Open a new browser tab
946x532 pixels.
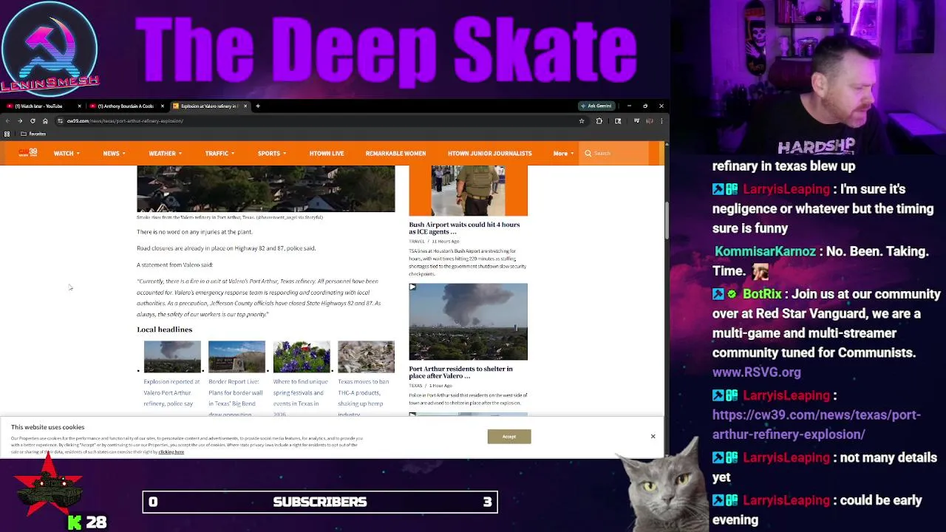257,106
